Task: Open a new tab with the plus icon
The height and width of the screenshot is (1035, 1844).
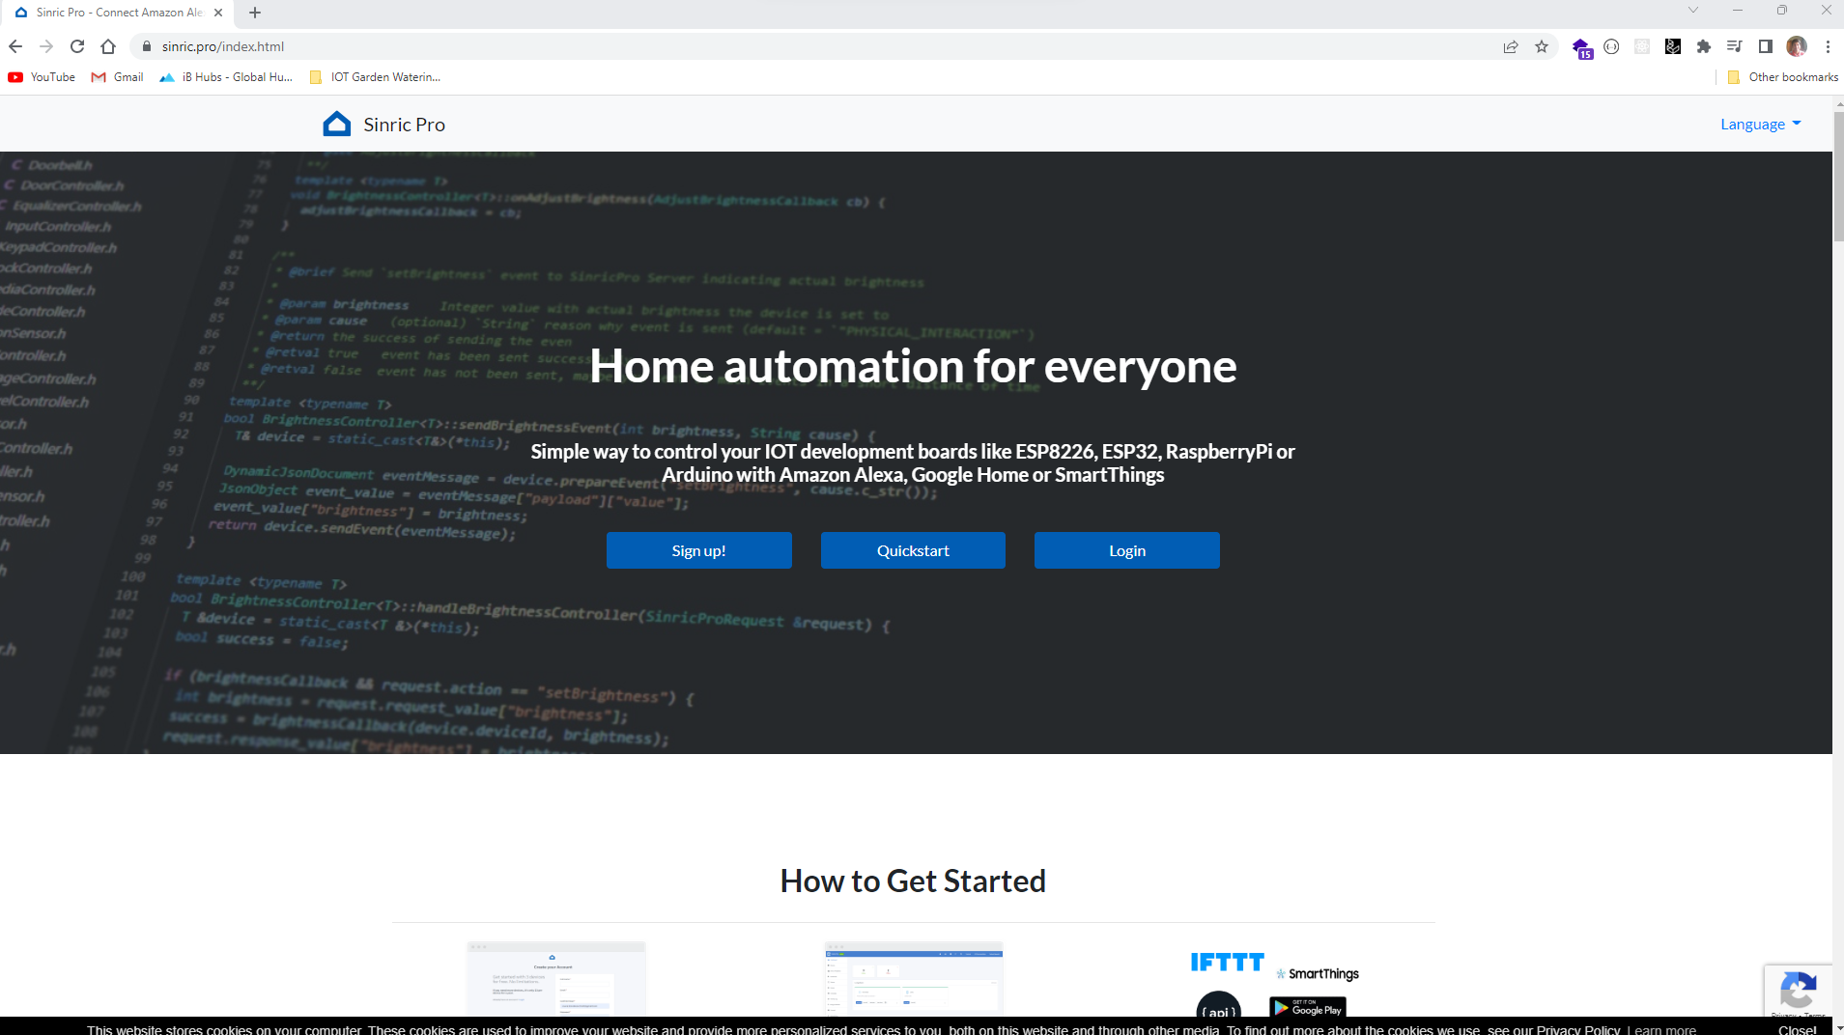Action: pos(255,13)
